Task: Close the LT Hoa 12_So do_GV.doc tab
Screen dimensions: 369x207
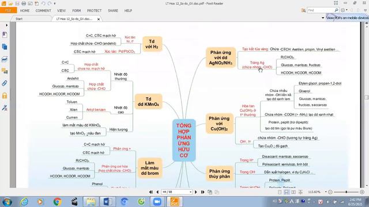Action: [99, 19]
